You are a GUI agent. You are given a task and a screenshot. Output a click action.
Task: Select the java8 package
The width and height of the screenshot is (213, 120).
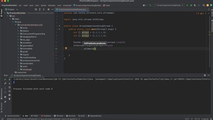pos(25,52)
